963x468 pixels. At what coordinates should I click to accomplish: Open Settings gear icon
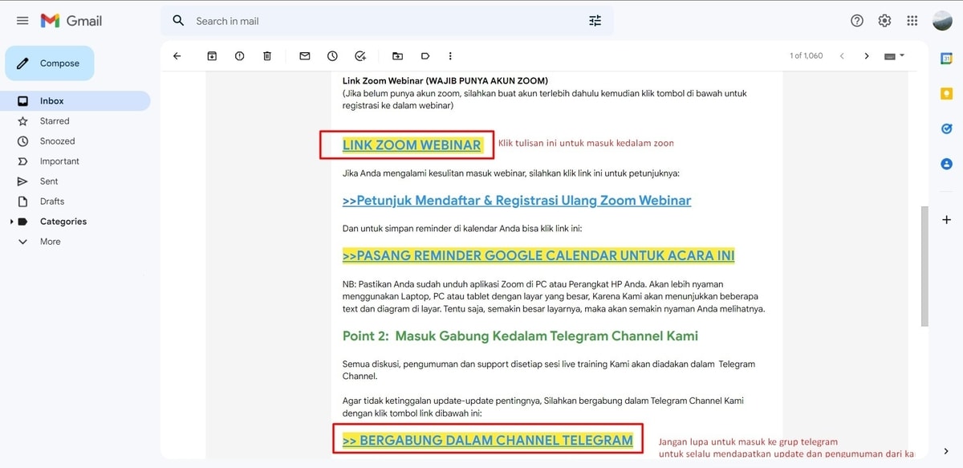click(884, 21)
